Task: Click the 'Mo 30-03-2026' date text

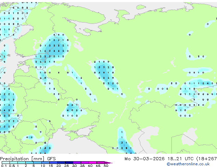Action: (144, 159)
